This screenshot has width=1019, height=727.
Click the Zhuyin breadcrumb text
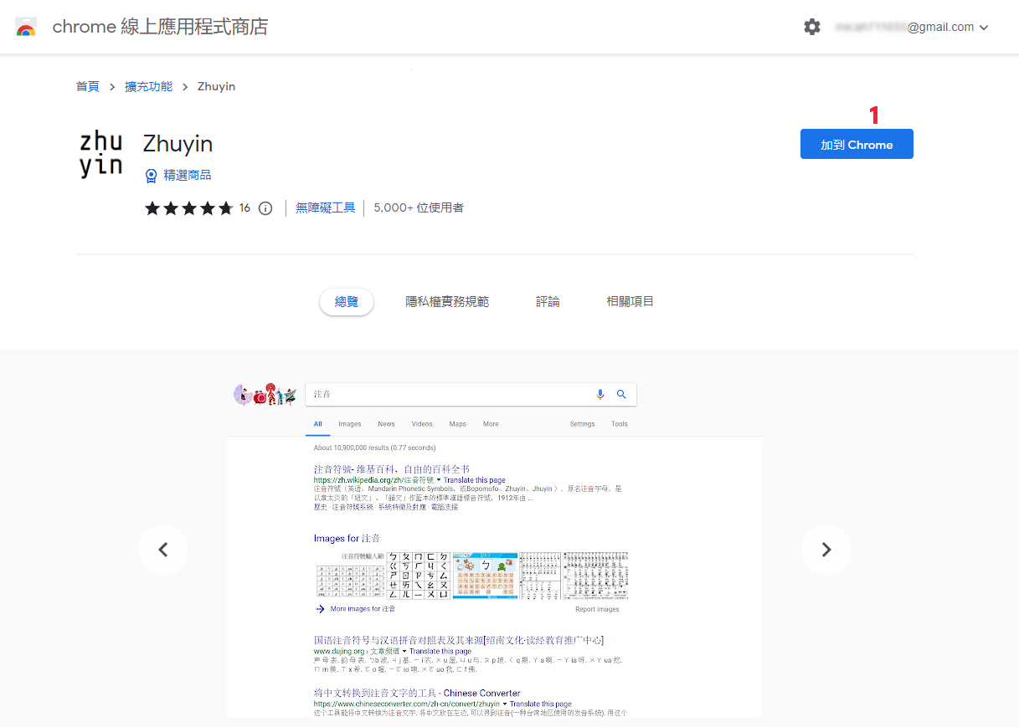click(216, 86)
